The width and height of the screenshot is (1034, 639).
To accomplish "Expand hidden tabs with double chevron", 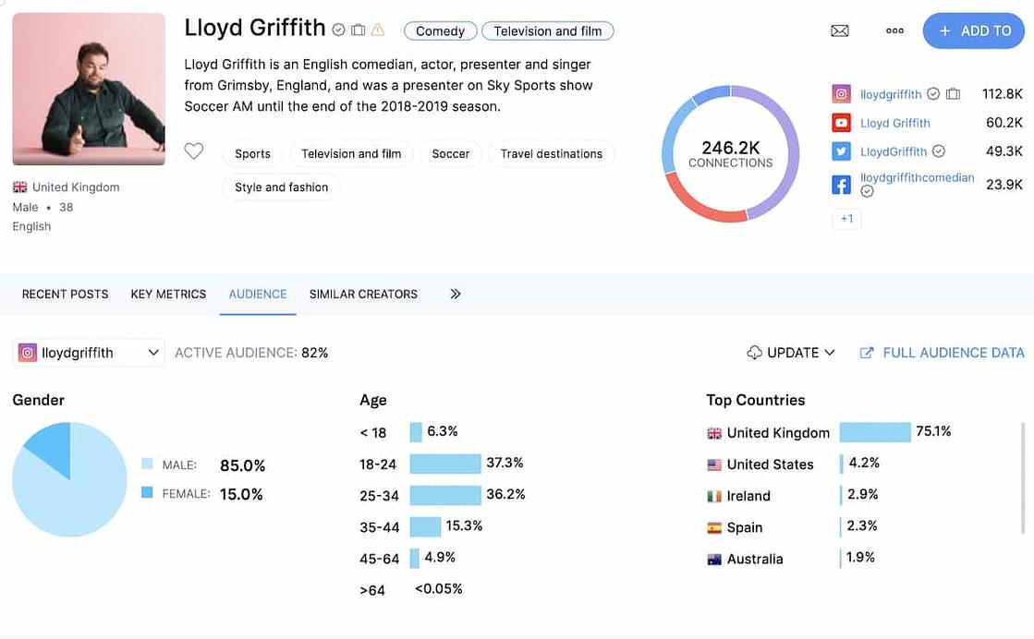I will (x=456, y=294).
